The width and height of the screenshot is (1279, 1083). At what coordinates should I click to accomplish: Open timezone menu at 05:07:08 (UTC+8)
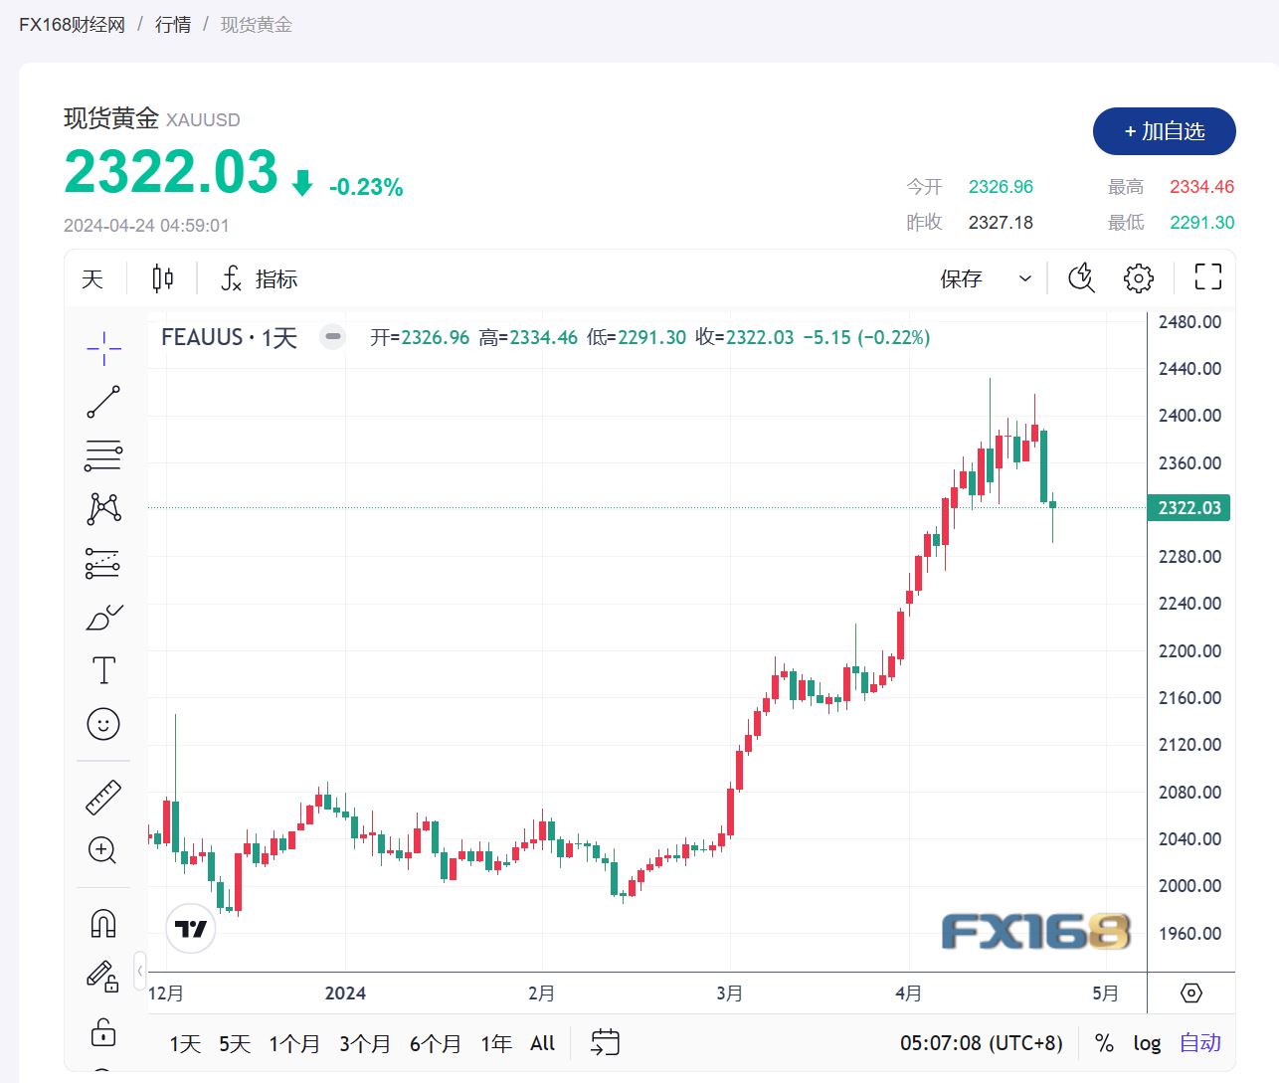tap(982, 1043)
